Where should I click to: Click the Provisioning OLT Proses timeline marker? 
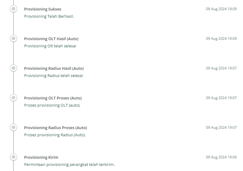point(13,97)
